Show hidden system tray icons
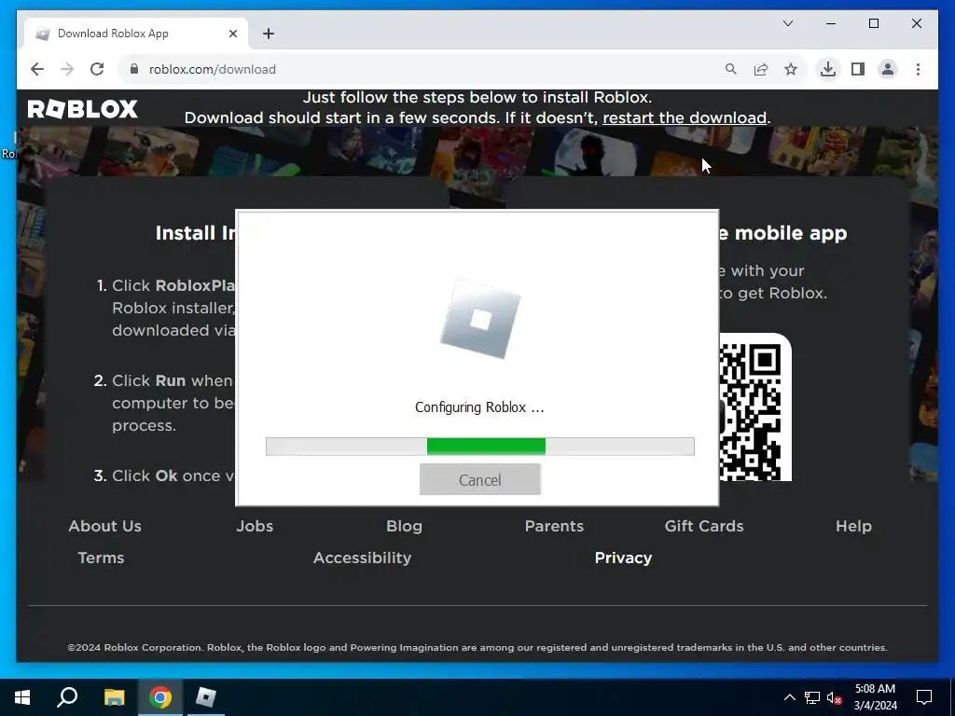Viewport: 955px width, 716px height. (789, 697)
